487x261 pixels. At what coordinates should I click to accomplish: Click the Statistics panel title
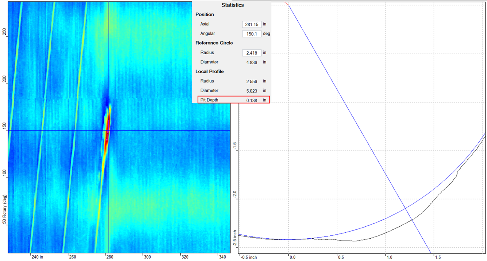click(x=232, y=5)
